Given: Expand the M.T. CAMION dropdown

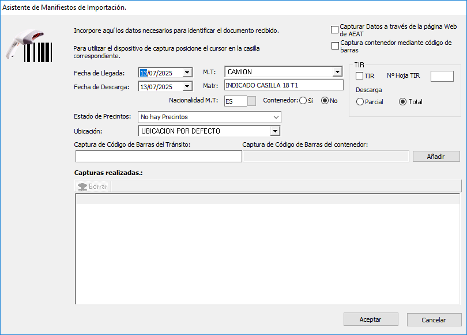Looking at the screenshot, I should click(337, 73).
